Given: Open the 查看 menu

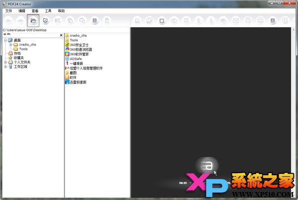Looking at the screenshot, I should pyautogui.click(x=35, y=11).
